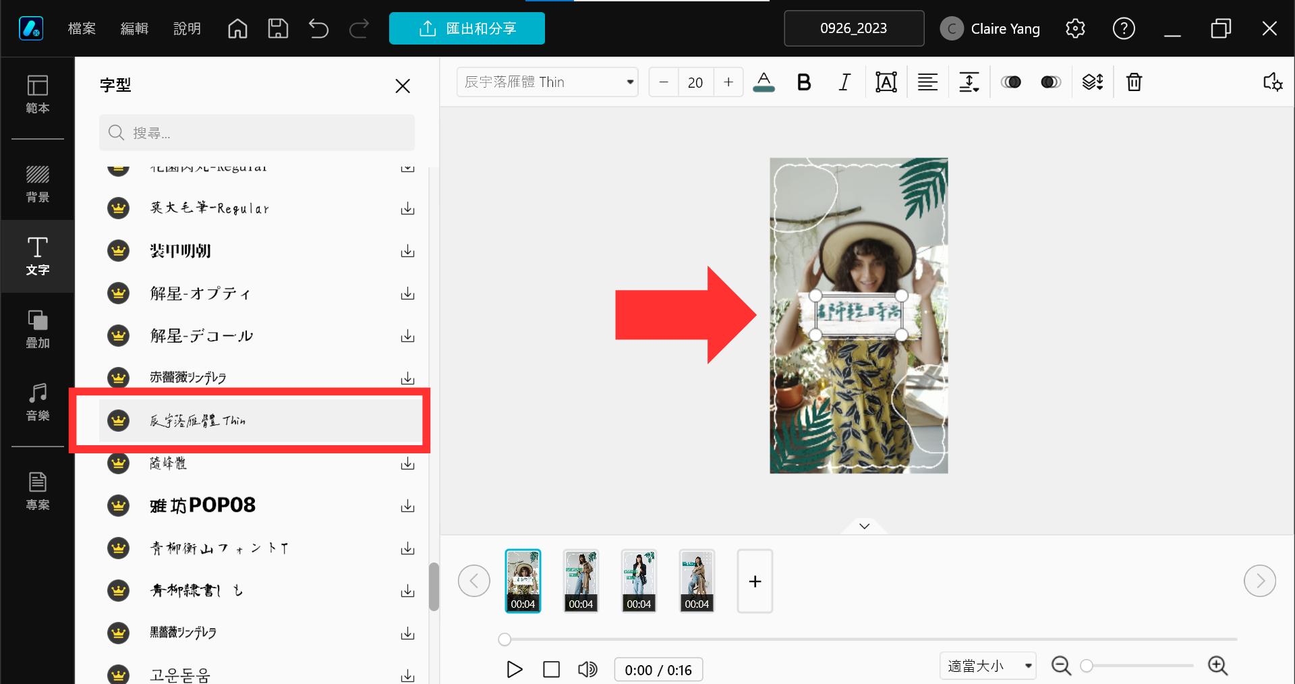Select the 顏峰體 font name
This screenshot has height=684, width=1295.
pyautogui.click(x=168, y=463)
